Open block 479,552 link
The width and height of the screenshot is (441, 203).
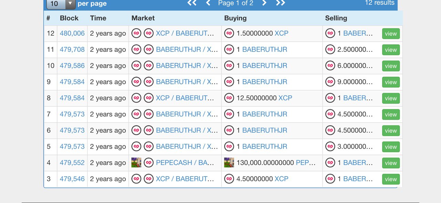72,162
